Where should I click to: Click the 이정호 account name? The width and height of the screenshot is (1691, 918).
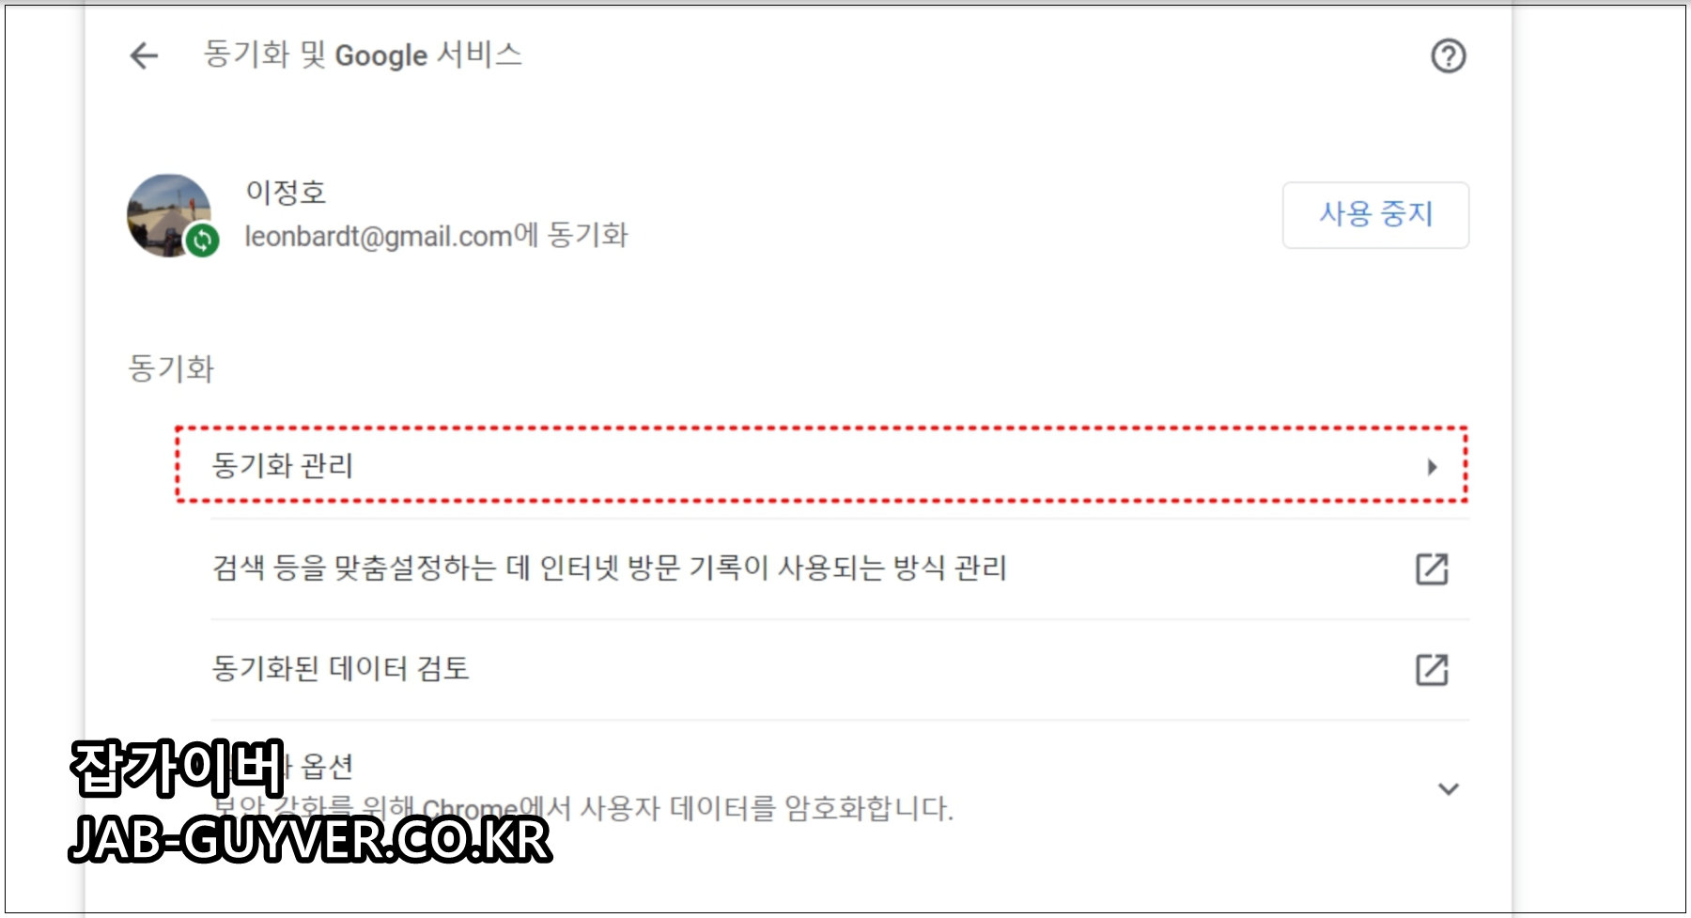pyautogui.click(x=286, y=193)
